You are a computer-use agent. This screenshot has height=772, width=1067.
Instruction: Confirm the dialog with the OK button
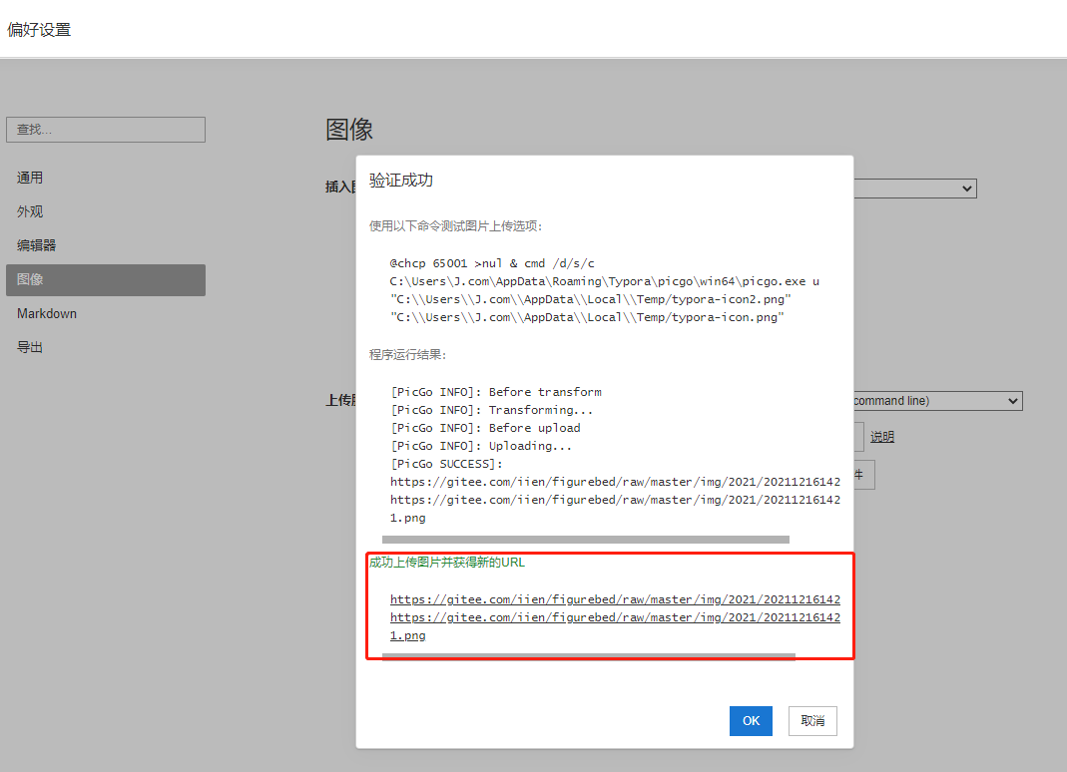coord(751,721)
